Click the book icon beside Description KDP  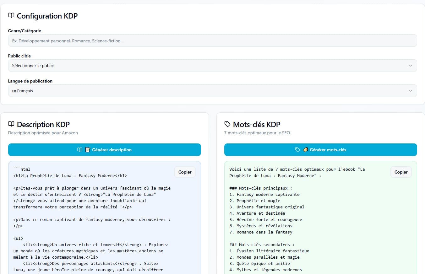tap(11, 124)
